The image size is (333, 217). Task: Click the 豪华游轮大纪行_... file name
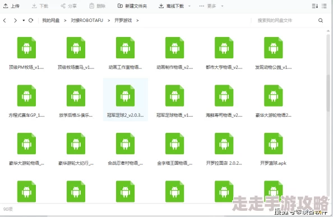(x=76, y=163)
